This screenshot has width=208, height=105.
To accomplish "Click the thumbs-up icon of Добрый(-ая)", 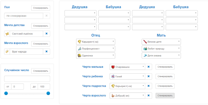I will pyautogui.click(x=113, y=96).
